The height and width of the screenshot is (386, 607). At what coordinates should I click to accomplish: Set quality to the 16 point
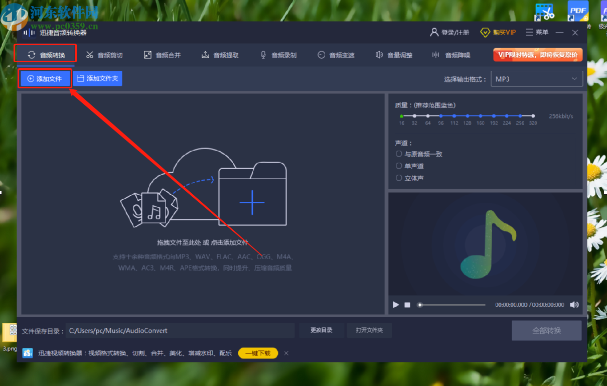[402, 116]
